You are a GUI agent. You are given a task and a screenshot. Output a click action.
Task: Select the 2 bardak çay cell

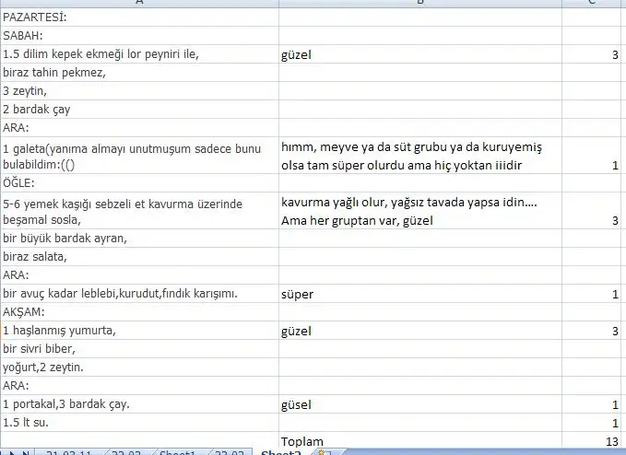tap(139, 110)
